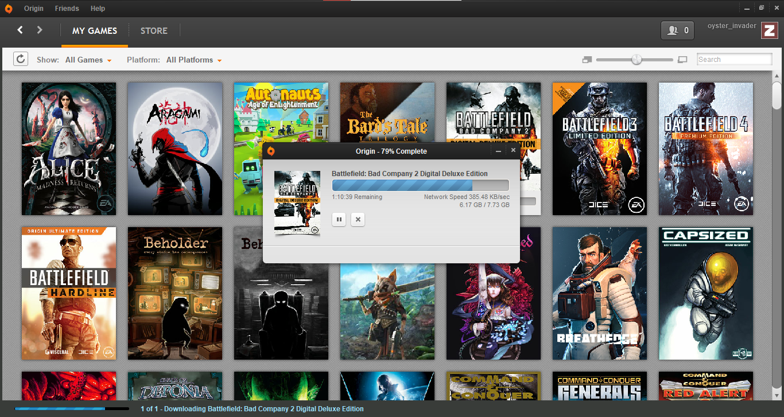Image resolution: width=784 pixels, height=417 pixels.
Task: Navigate back using the left arrow
Action: pos(20,30)
